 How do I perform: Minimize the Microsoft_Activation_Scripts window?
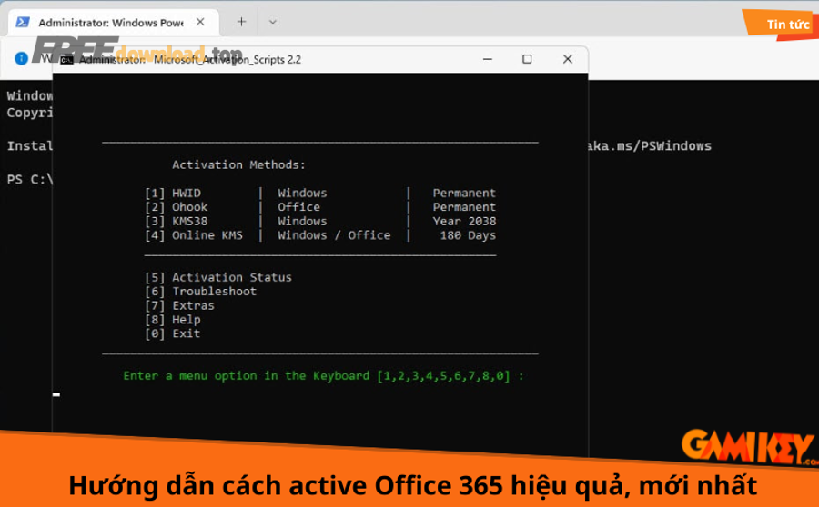(488, 59)
